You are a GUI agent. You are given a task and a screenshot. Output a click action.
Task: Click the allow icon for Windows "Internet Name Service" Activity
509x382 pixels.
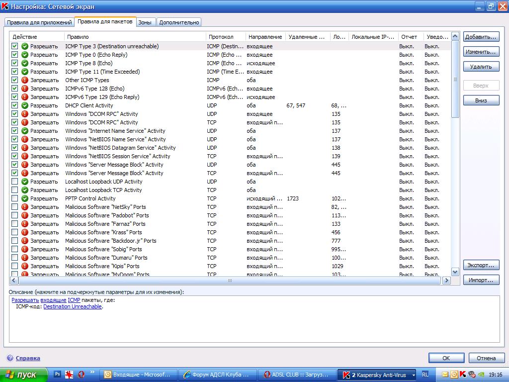pyautogui.click(x=25, y=131)
